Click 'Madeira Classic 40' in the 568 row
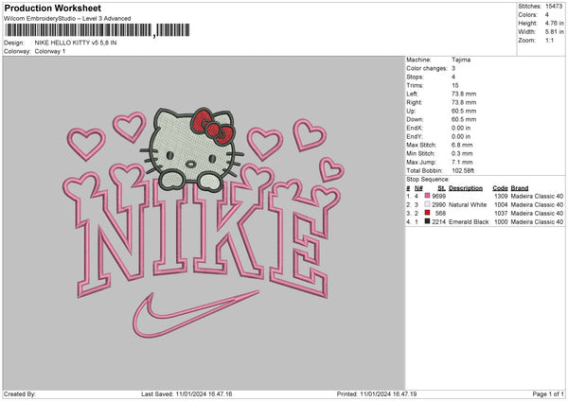Image resolution: width=568 pixels, height=401 pixels. pos(537,213)
